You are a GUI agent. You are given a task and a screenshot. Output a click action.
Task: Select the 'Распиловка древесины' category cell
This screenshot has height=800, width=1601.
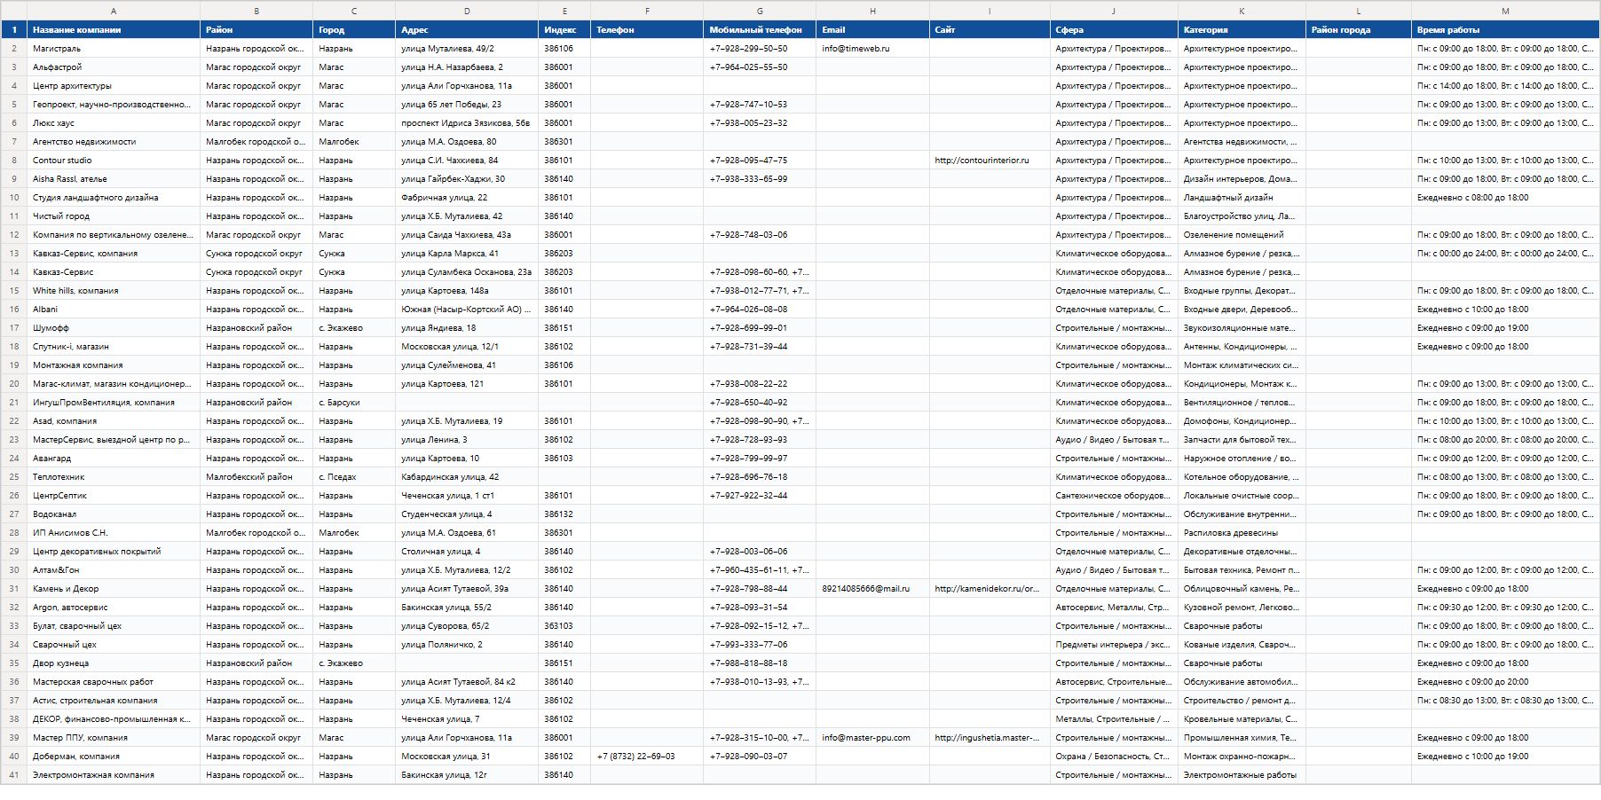[x=1242, y=532]
